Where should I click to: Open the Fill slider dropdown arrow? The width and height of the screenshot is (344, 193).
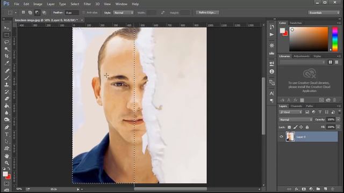(x=338, y=127)
